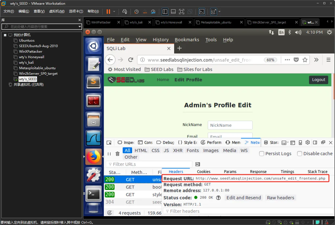The height and width of the screenshot is (225, 335).
Task: Click the Ubuntu sound volume indicator
Action: pos(298,32)
